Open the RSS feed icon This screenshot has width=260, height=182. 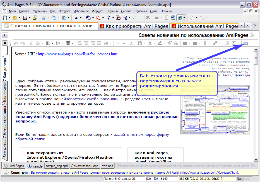(98, 18)
